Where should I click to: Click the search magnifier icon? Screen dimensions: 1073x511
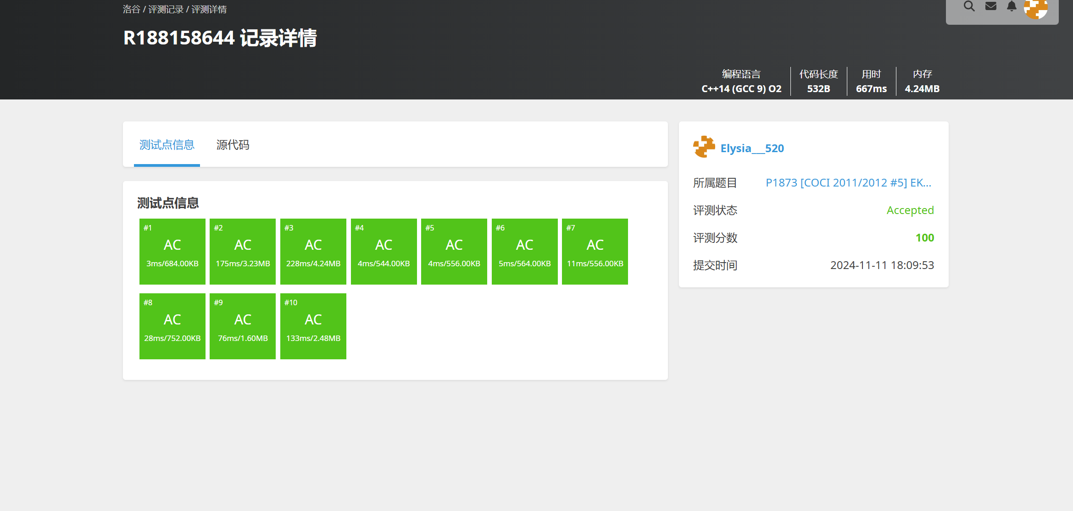pyautogui.click(x=969, y=6)
